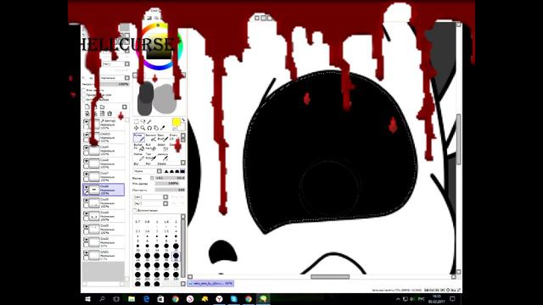The width and height of the screenshot is (543, 305).
Task: Select the move tool
Action: 136,128
